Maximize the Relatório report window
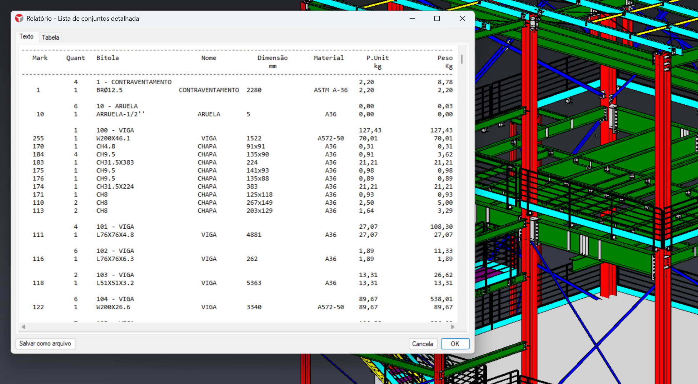The image size is (698, 384). (437, 18)
